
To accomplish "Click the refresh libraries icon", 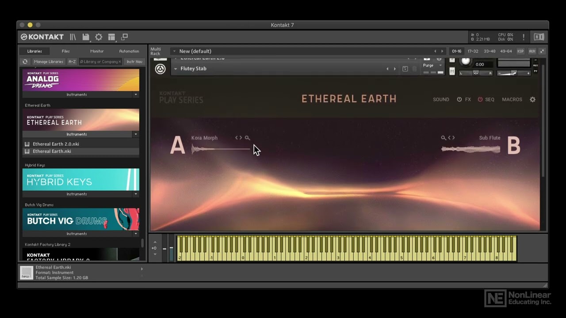I will 25,62.
